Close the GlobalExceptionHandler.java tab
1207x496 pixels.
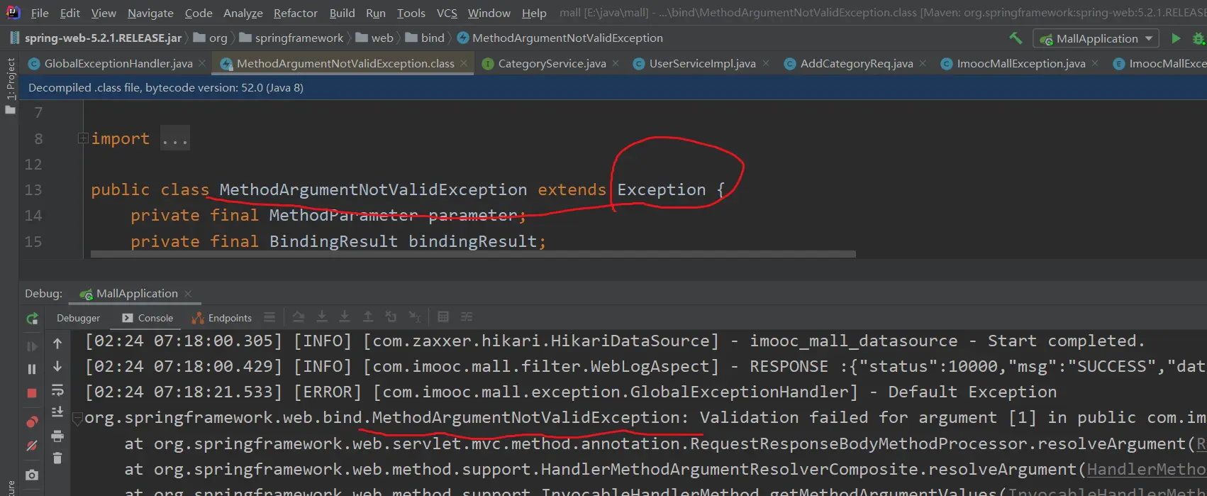[202, 63]
